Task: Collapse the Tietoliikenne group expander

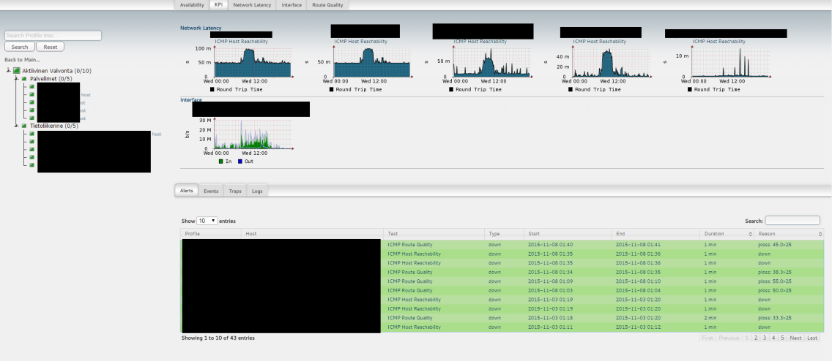Action: [17, 126]
